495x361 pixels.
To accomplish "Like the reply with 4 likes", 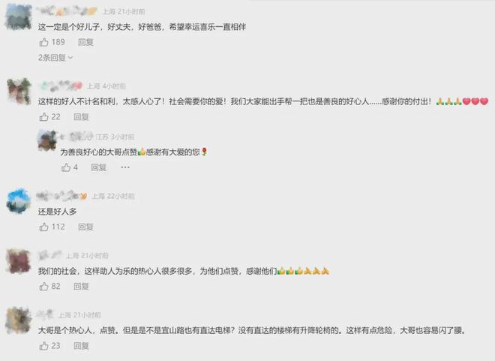I will pos(66,167).
